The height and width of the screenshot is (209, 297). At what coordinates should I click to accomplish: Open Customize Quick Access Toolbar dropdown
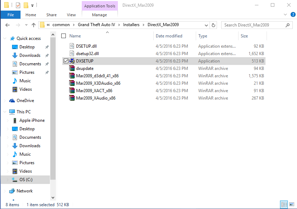click(x=32, y=6)
